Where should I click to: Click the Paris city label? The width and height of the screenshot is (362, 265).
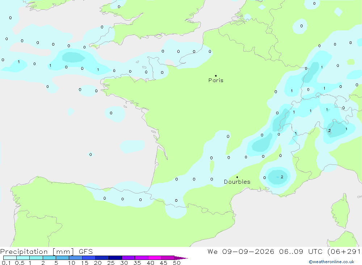[x=216, y=80]
